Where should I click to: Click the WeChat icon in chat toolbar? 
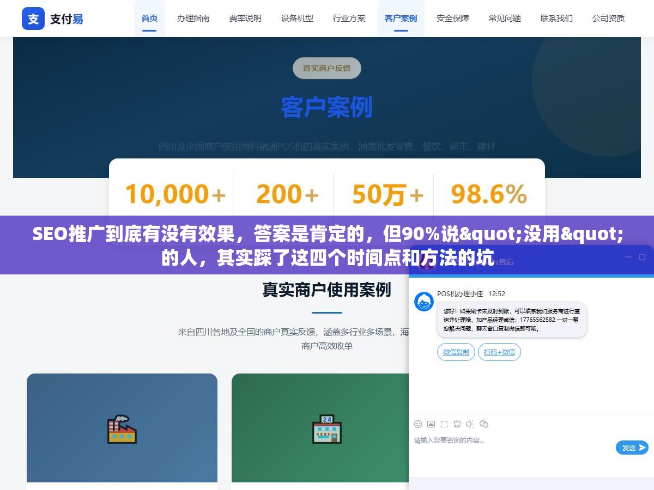(483, 424)
